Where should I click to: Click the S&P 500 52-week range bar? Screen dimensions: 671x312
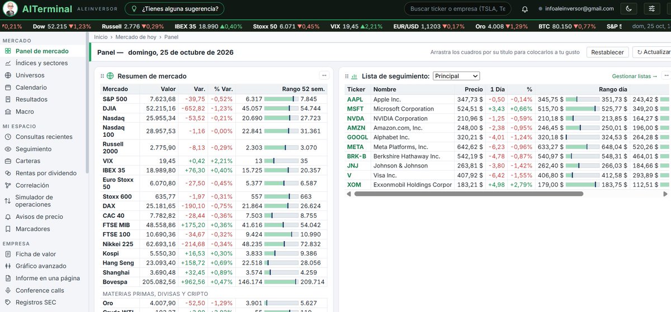pyautogui.click(x=281, y=99)
